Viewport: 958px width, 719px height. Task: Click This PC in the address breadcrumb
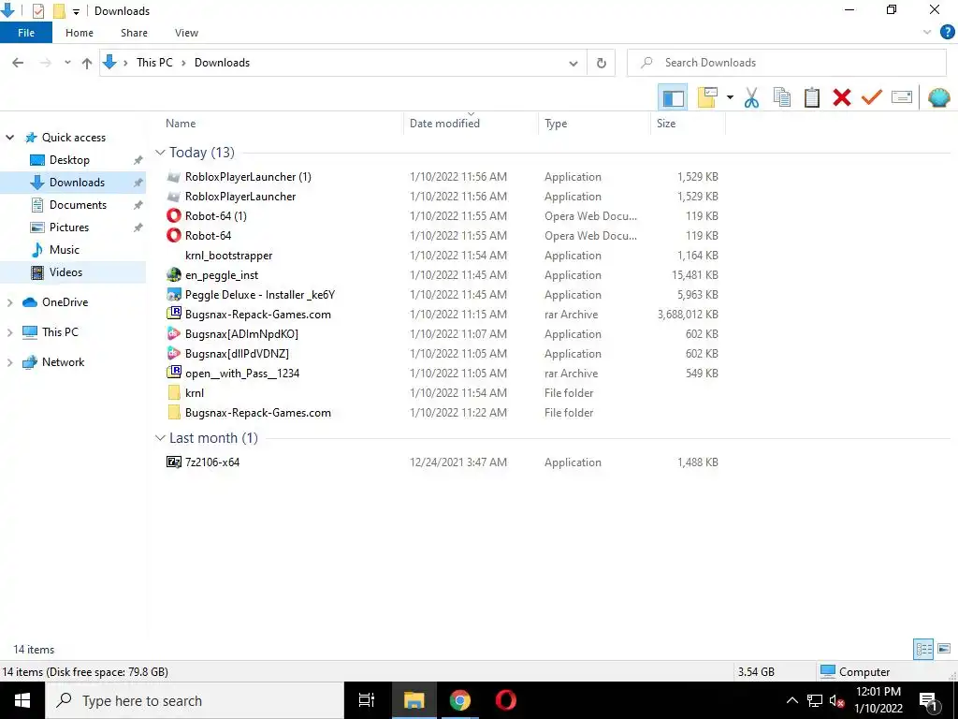click(x=154, y=63)
